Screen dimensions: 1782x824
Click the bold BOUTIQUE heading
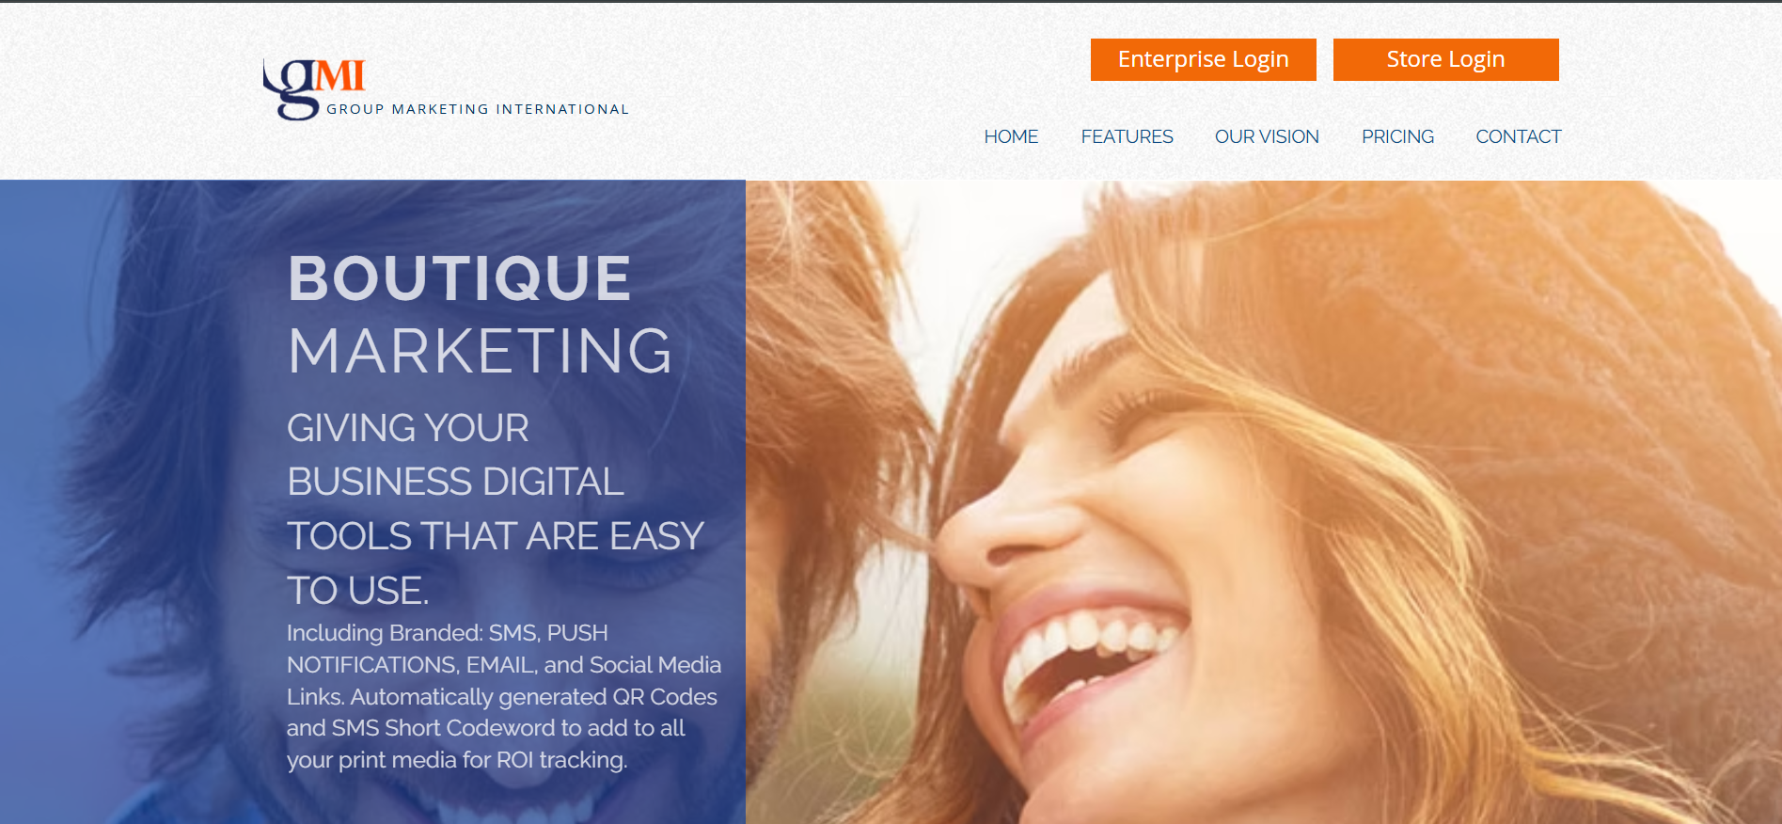click(x=459, y=278)
